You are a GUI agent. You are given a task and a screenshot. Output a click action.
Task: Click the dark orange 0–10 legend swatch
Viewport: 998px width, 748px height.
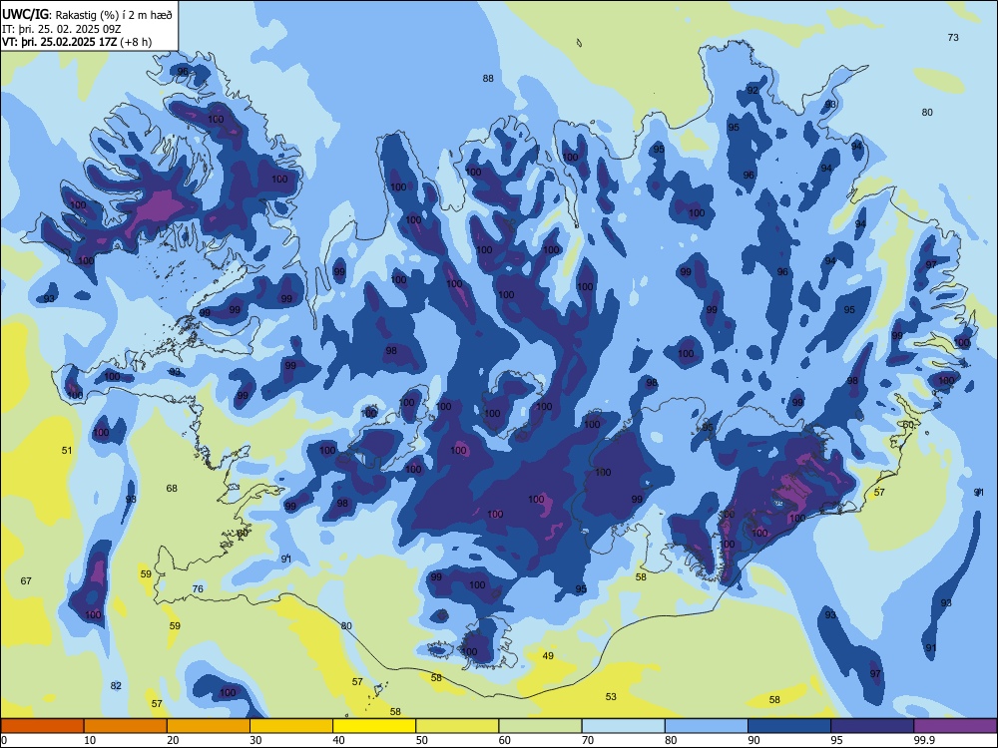42,726
